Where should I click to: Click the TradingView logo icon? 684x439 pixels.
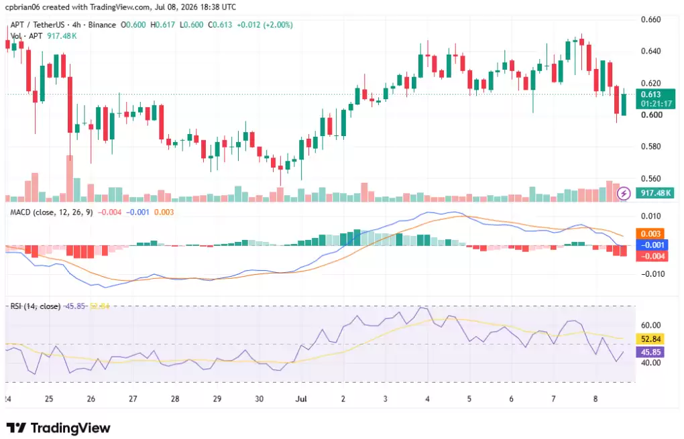pos(16,428)
